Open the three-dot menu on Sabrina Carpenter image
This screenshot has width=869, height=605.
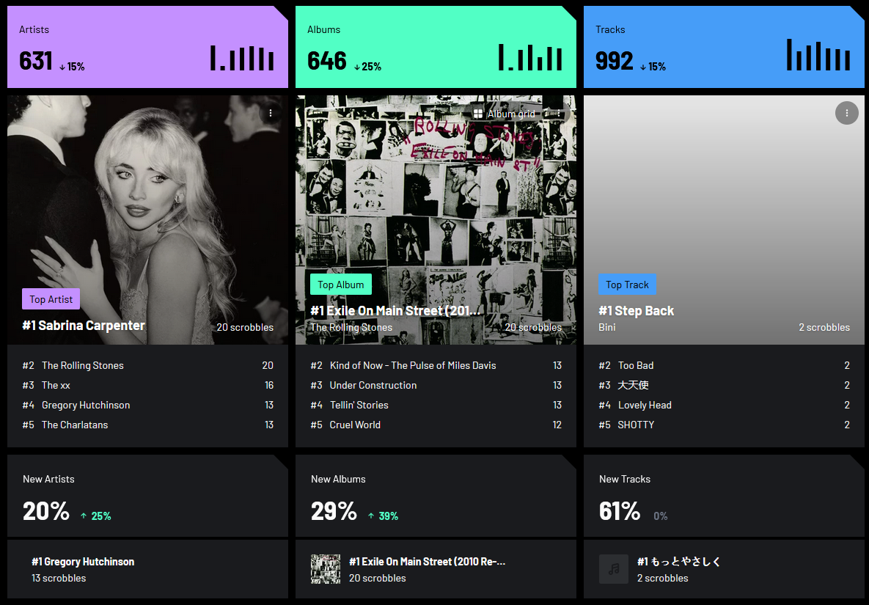[271, 113]
